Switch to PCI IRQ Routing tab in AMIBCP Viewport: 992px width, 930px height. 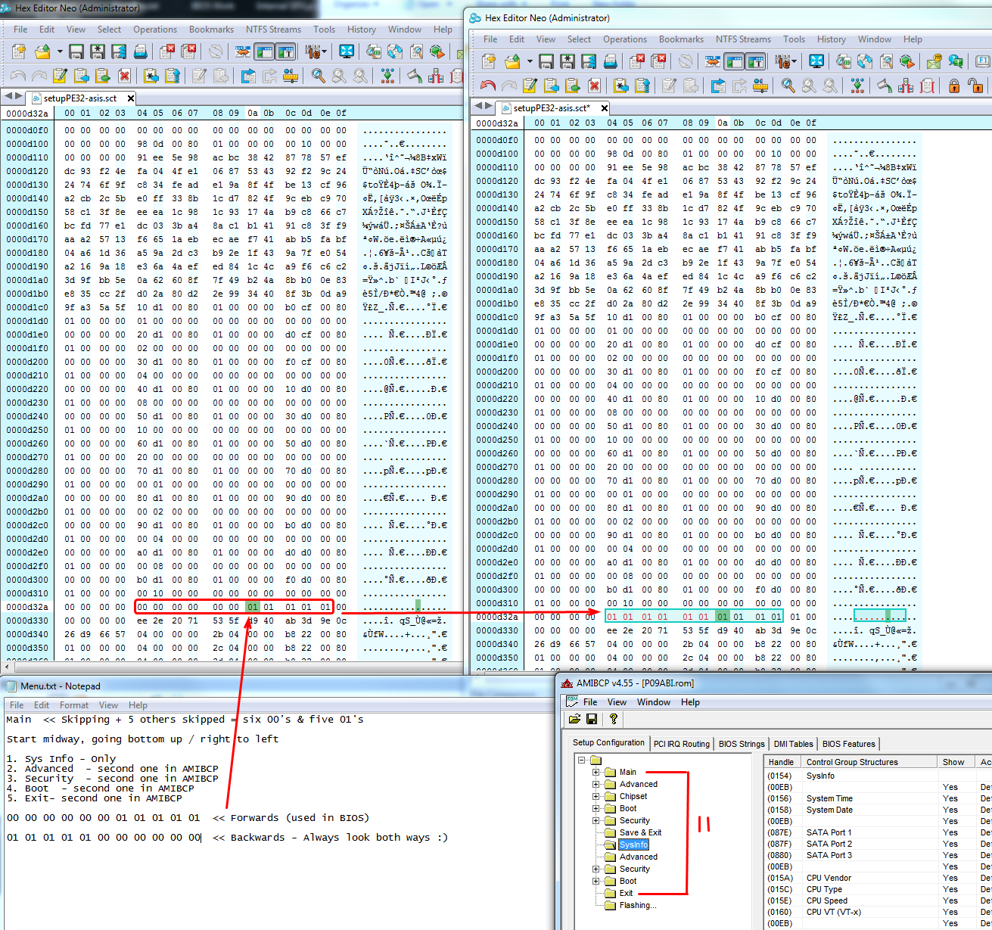click(682, 744)
